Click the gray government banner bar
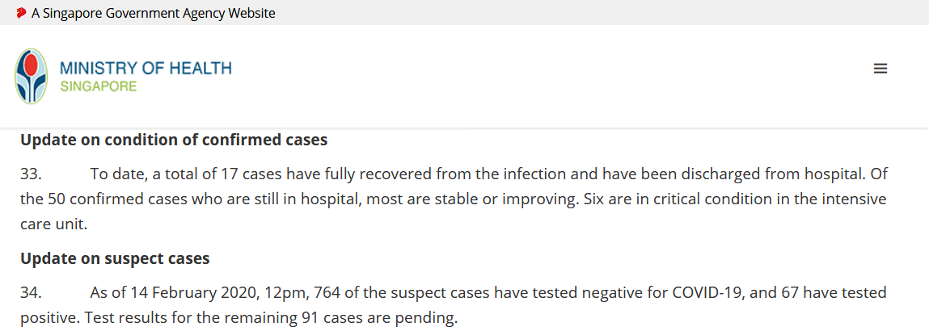Viewport: 929px width, 331px height. (464, 12)
